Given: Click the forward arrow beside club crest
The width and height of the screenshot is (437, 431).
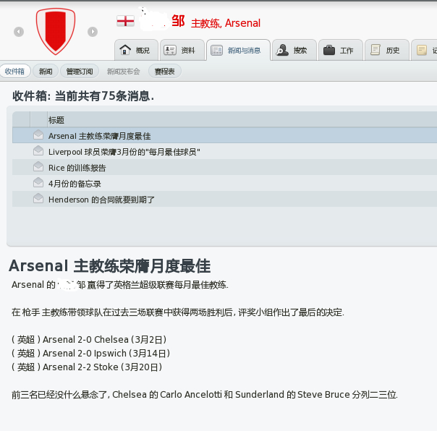Looking at the screenshot, I should click(x=93, y=32).
